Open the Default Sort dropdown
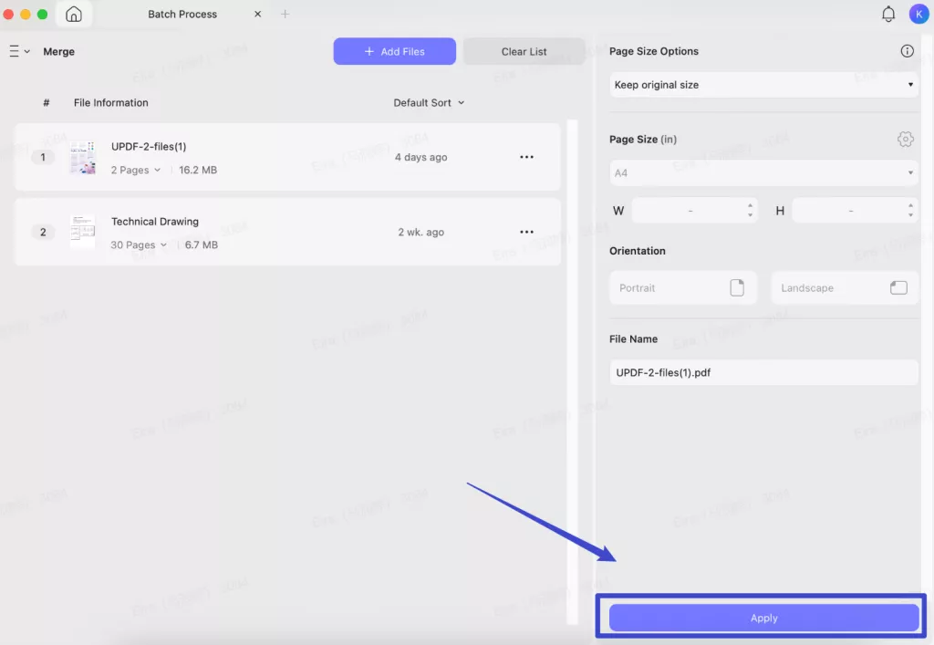The image size is (934, 645). pyautogui.click(x=429, y=102)
